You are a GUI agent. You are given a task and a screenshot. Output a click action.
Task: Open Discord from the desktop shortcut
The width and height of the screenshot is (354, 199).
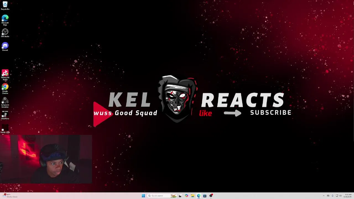pyautogui.click(x=5, y=46)
